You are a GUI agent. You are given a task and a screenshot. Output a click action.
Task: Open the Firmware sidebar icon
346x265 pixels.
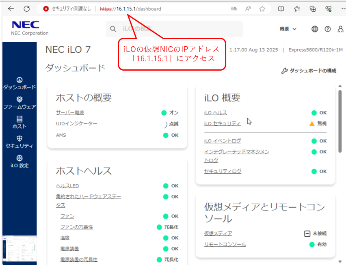[x=19, y=99]
